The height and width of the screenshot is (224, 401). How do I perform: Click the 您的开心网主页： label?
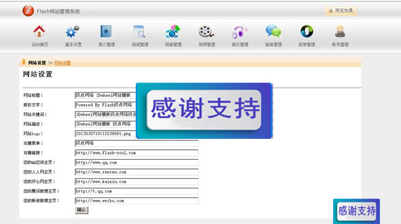[39, 181]
